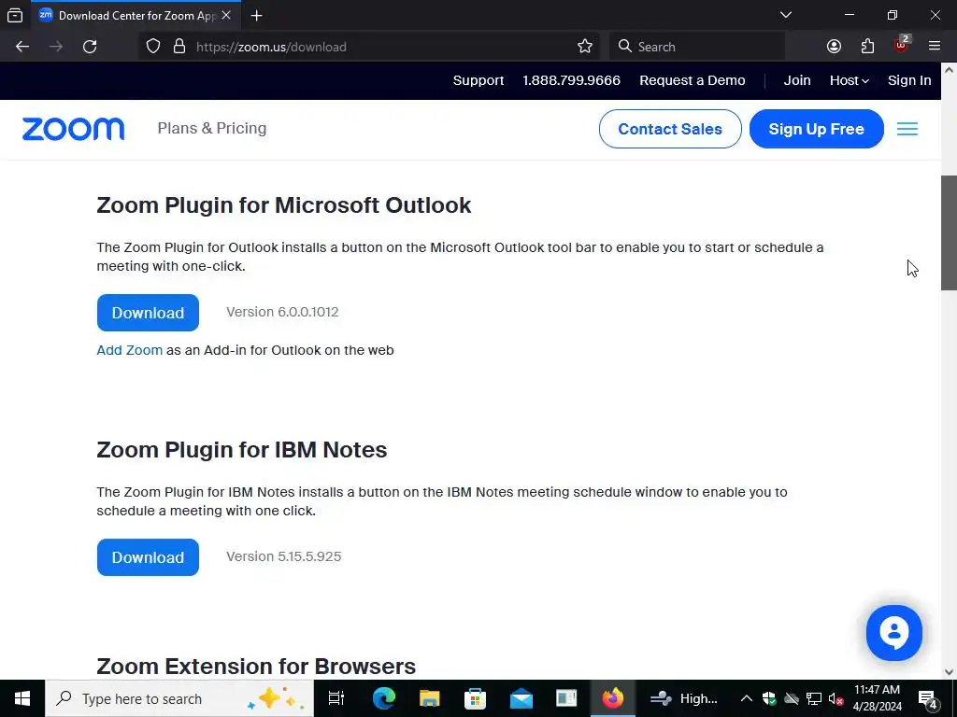Click the Zoom logo
Viewport: 957px width, 717px height.
point(73,129)
